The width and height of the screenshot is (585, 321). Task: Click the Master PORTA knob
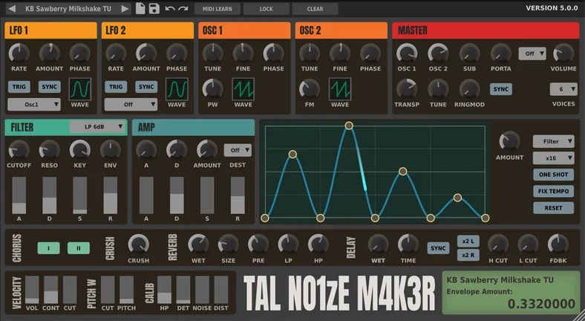point(500,53)
